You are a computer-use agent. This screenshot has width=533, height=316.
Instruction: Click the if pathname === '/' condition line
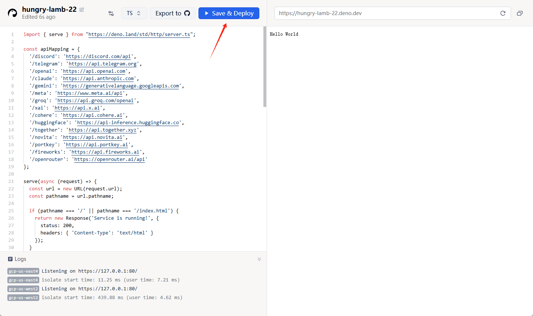(x=104, y=211)
